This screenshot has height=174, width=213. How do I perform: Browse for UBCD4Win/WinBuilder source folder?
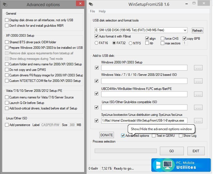coord(198,94)
